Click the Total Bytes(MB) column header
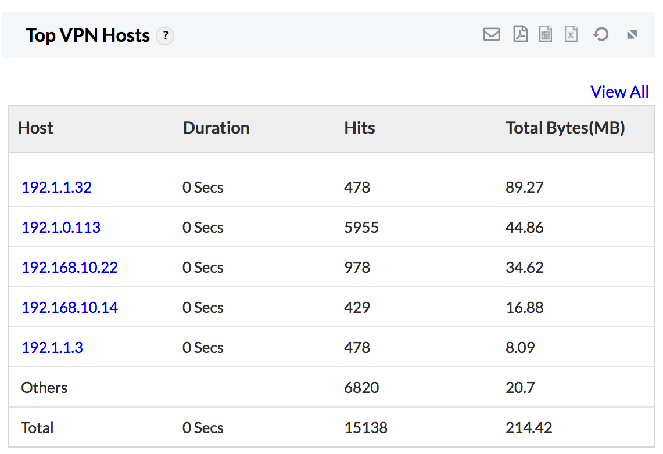Screen dimensions: 663x454 (x=565, y=128)
